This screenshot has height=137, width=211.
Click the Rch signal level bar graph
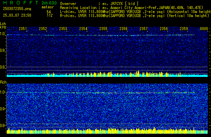107,131
